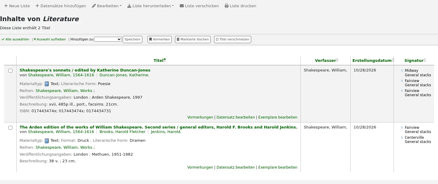Click Datensatz bearbeiten for Shakespeare's sonnets
This screenshot has height=184, width=438.
coord(236,117)
